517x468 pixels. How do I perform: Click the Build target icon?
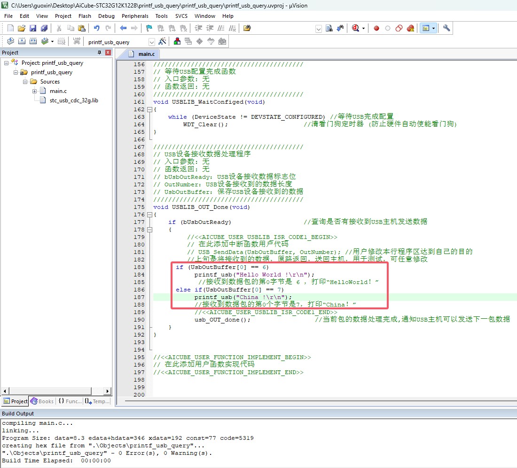point(22,41)
